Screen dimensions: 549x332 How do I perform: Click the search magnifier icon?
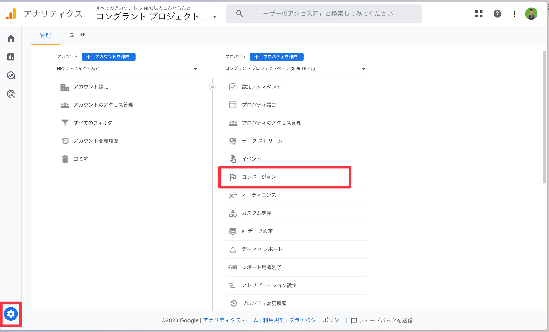click(240, 13)
